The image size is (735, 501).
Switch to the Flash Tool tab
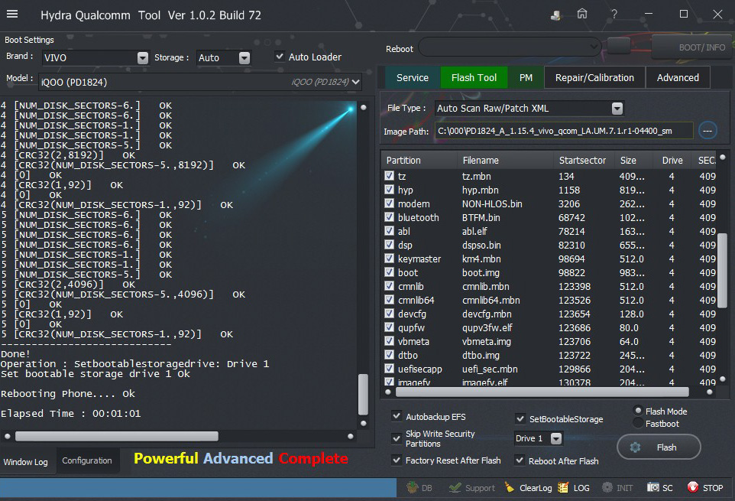coord(474,77)
